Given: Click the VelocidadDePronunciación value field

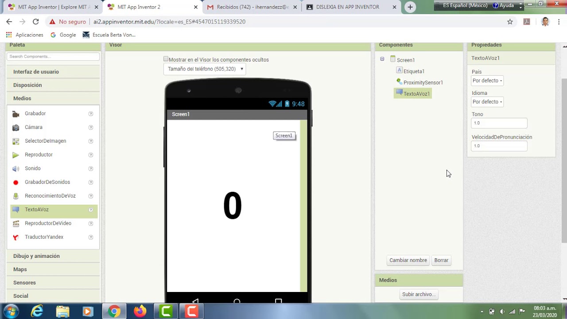Looking at the screenshot, I should [x=499, y=146].
